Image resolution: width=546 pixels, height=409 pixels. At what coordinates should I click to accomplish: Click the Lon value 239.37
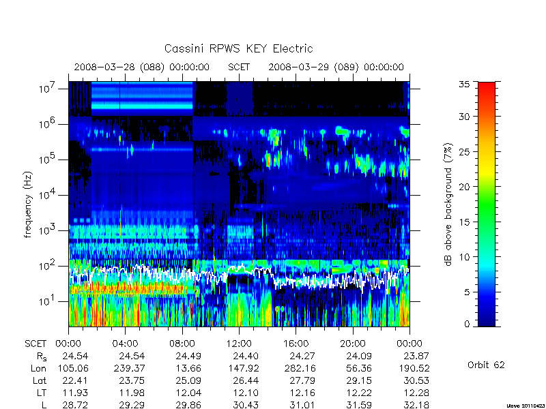[130, 368]
